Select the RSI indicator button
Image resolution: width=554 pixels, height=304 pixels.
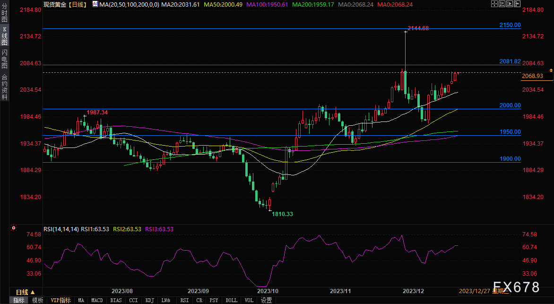184,300
